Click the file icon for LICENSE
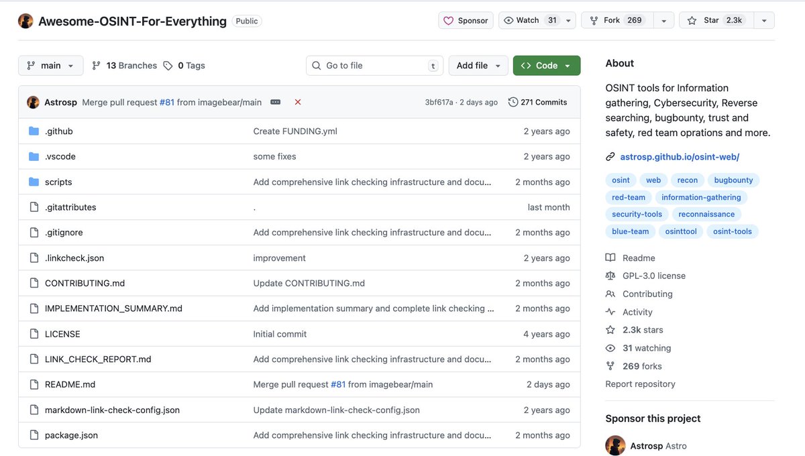This screenshot has width=805, height=456. [34, 334]
